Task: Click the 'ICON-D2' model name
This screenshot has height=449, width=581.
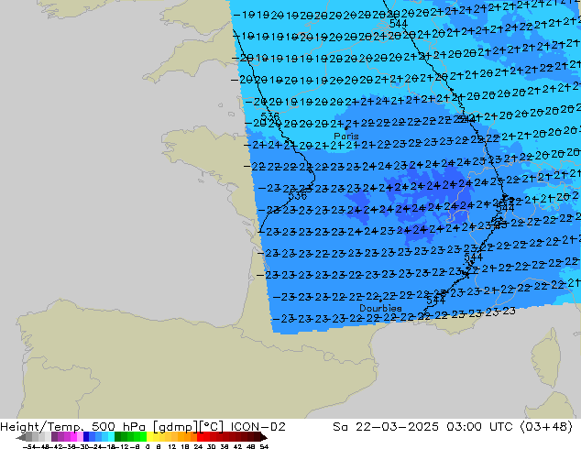Action: click(258, 427)
